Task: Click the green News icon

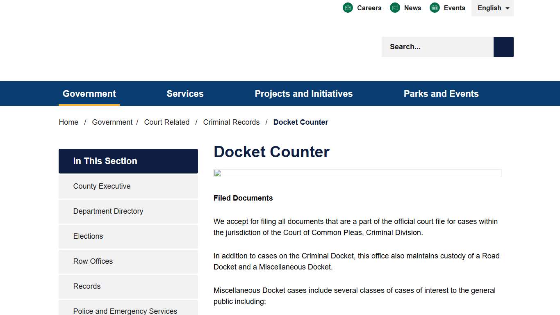Action: [395, 7]
